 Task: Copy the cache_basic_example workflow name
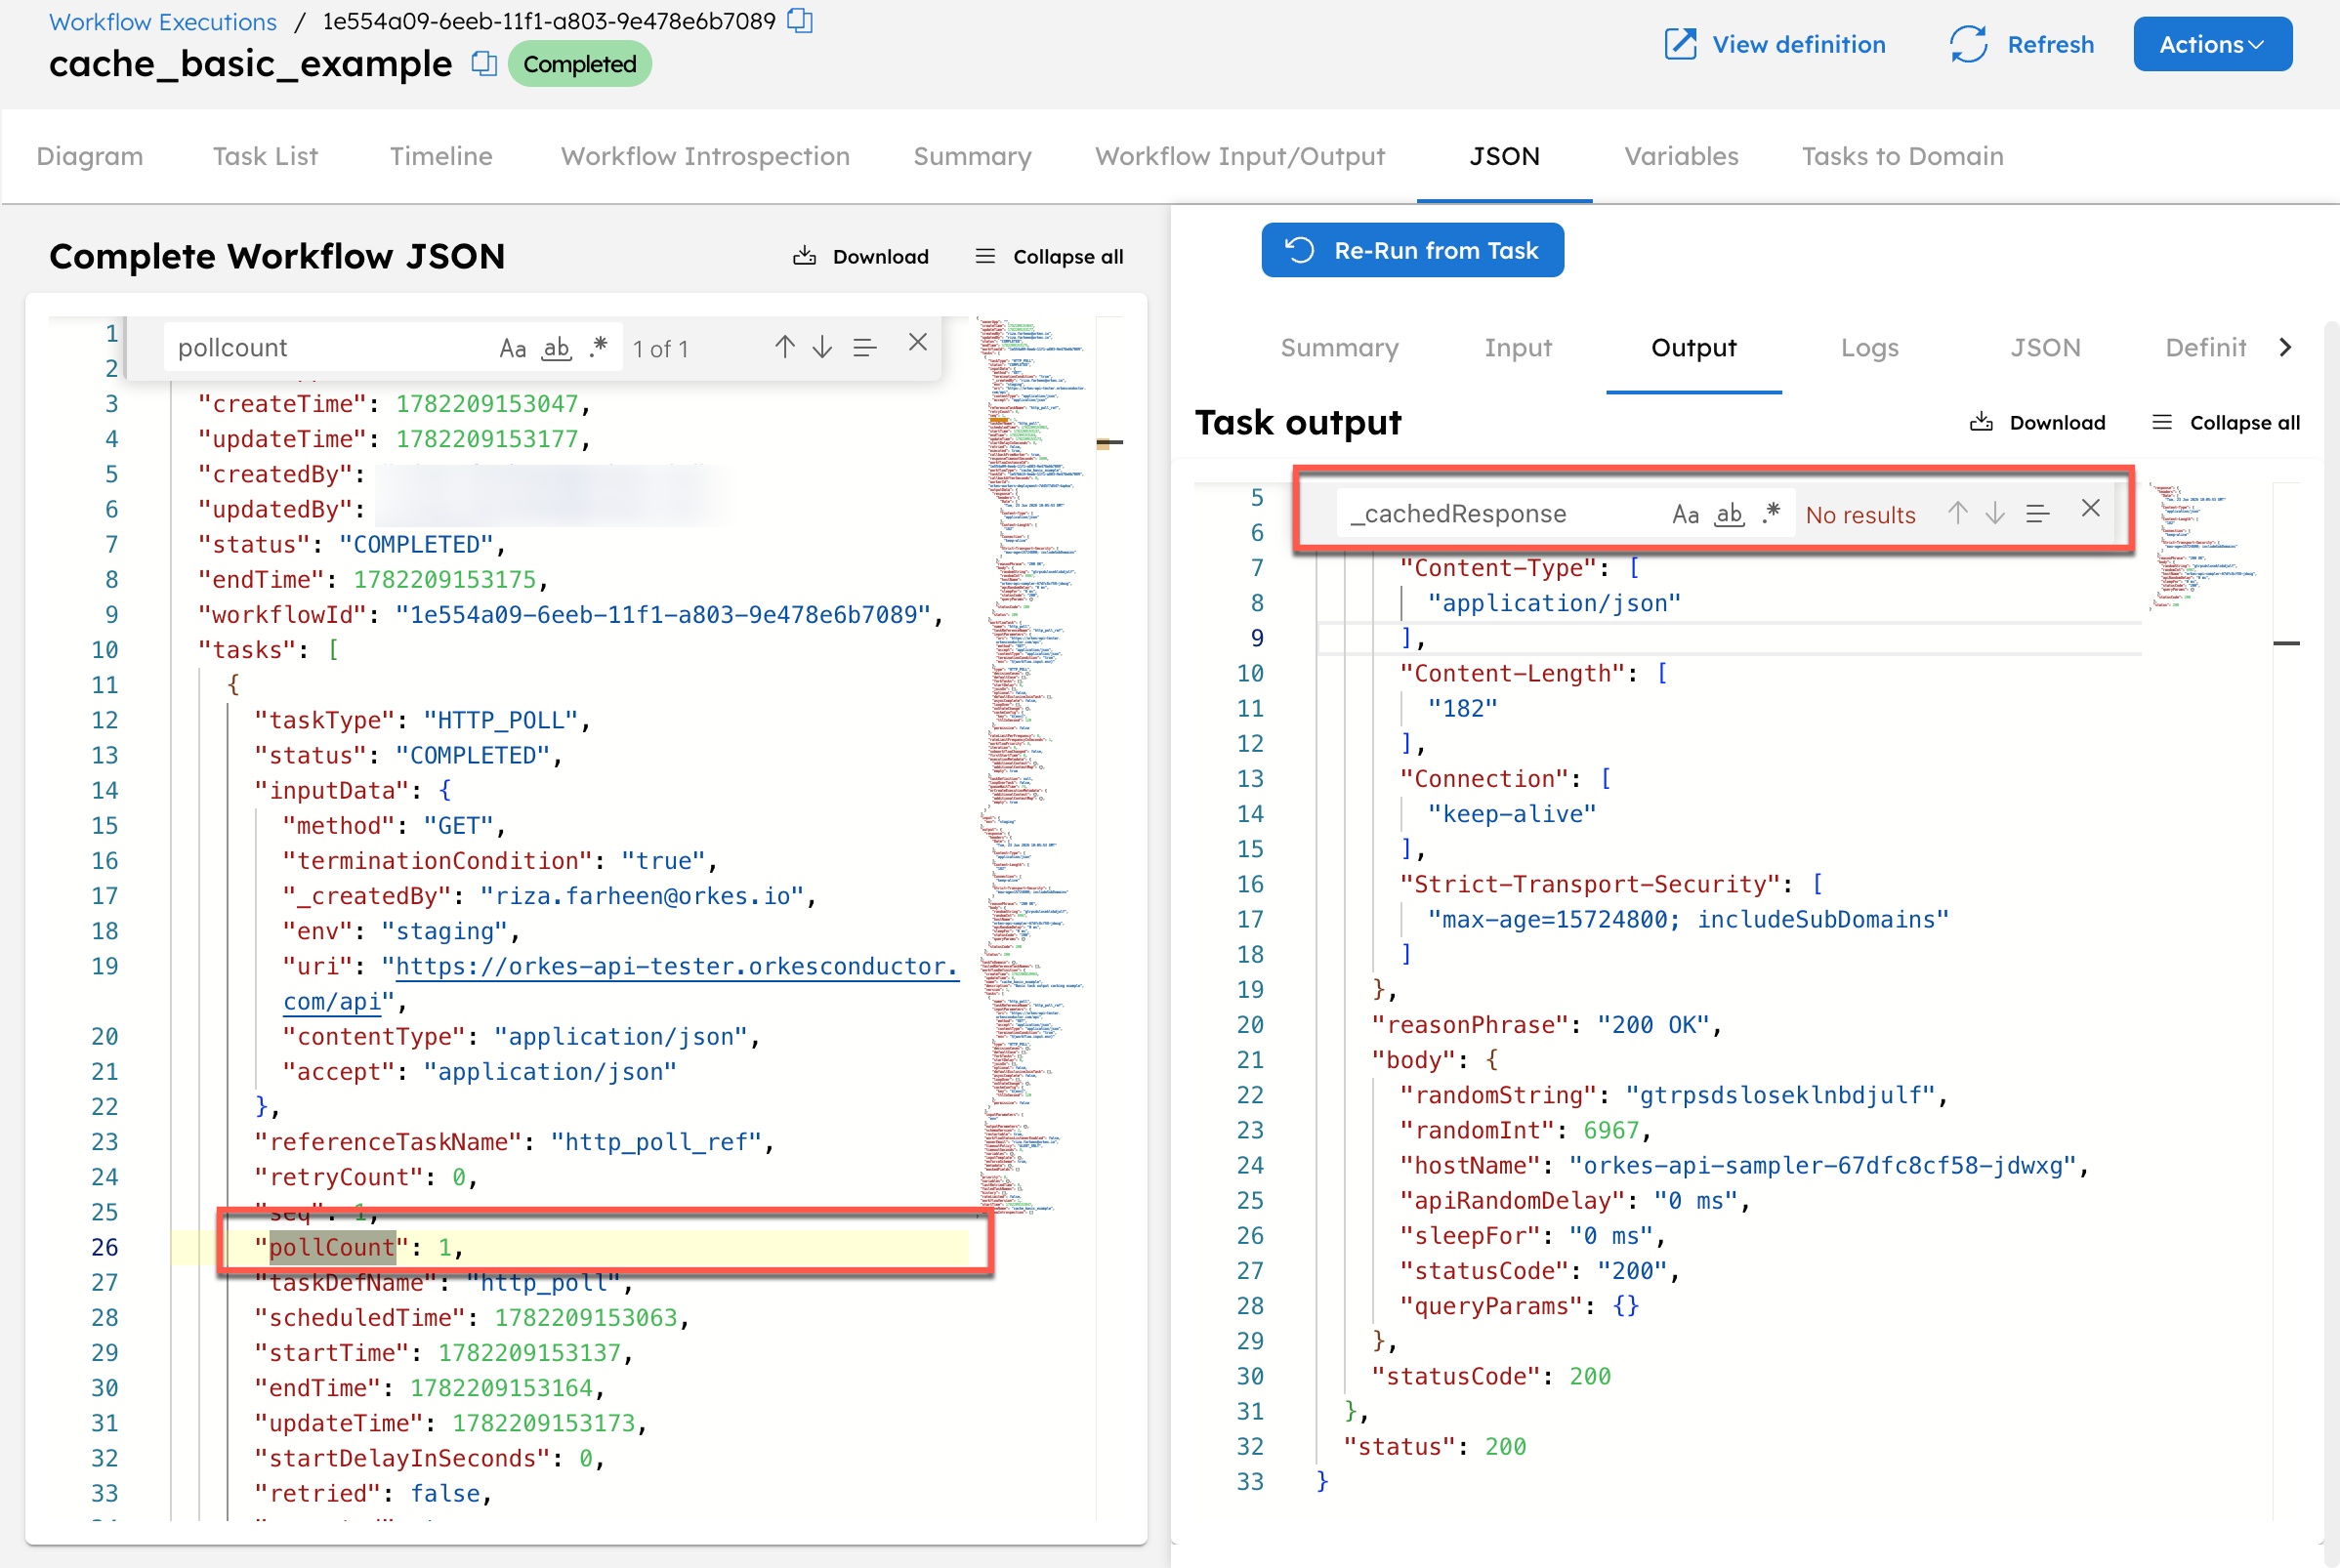[x=484, y=64]
